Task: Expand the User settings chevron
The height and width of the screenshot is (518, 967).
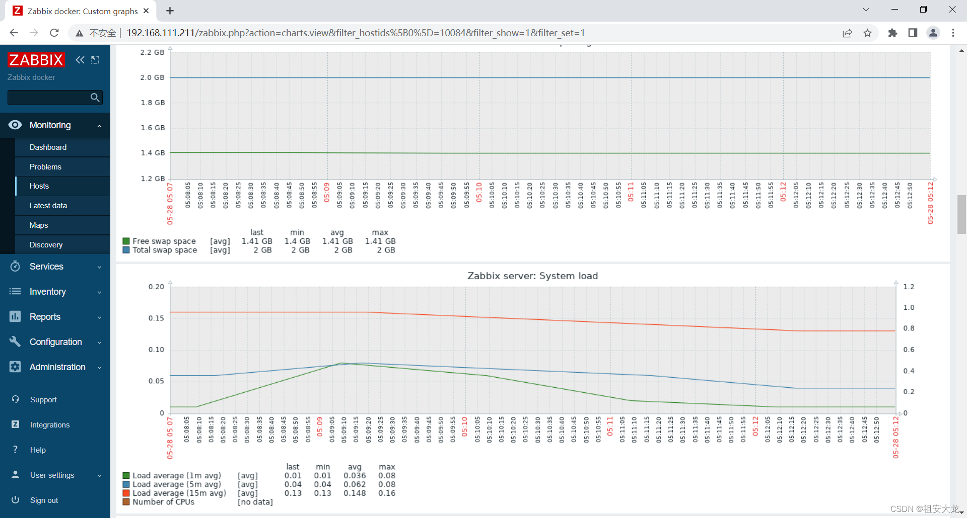Action: point(99,476)
